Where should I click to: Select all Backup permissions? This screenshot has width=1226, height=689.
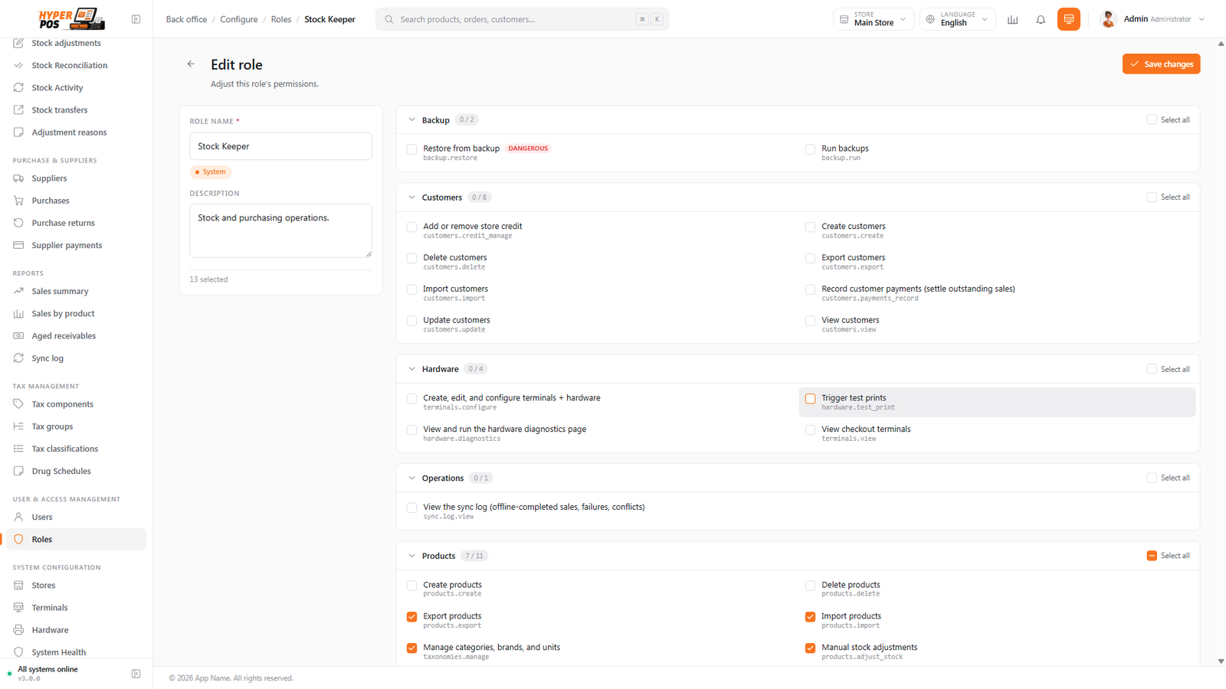click(x=1152, y=120)
